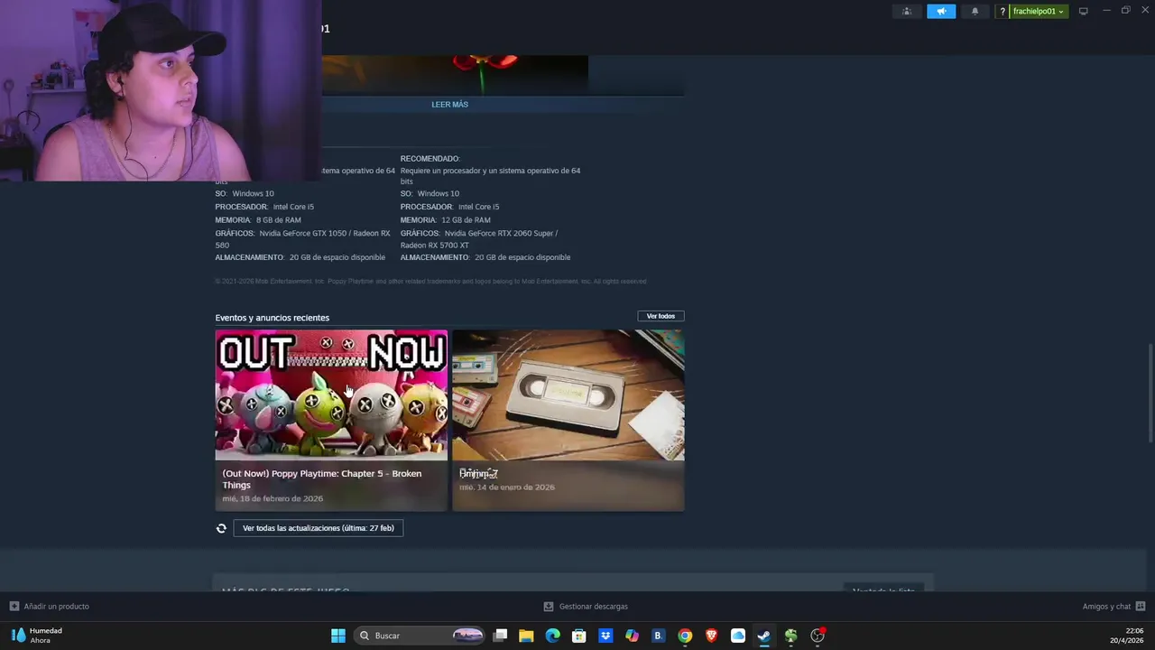Screen dimensions: 1155x650
Task: Open Task View on the taskbar
Action: tap(500, 636)
